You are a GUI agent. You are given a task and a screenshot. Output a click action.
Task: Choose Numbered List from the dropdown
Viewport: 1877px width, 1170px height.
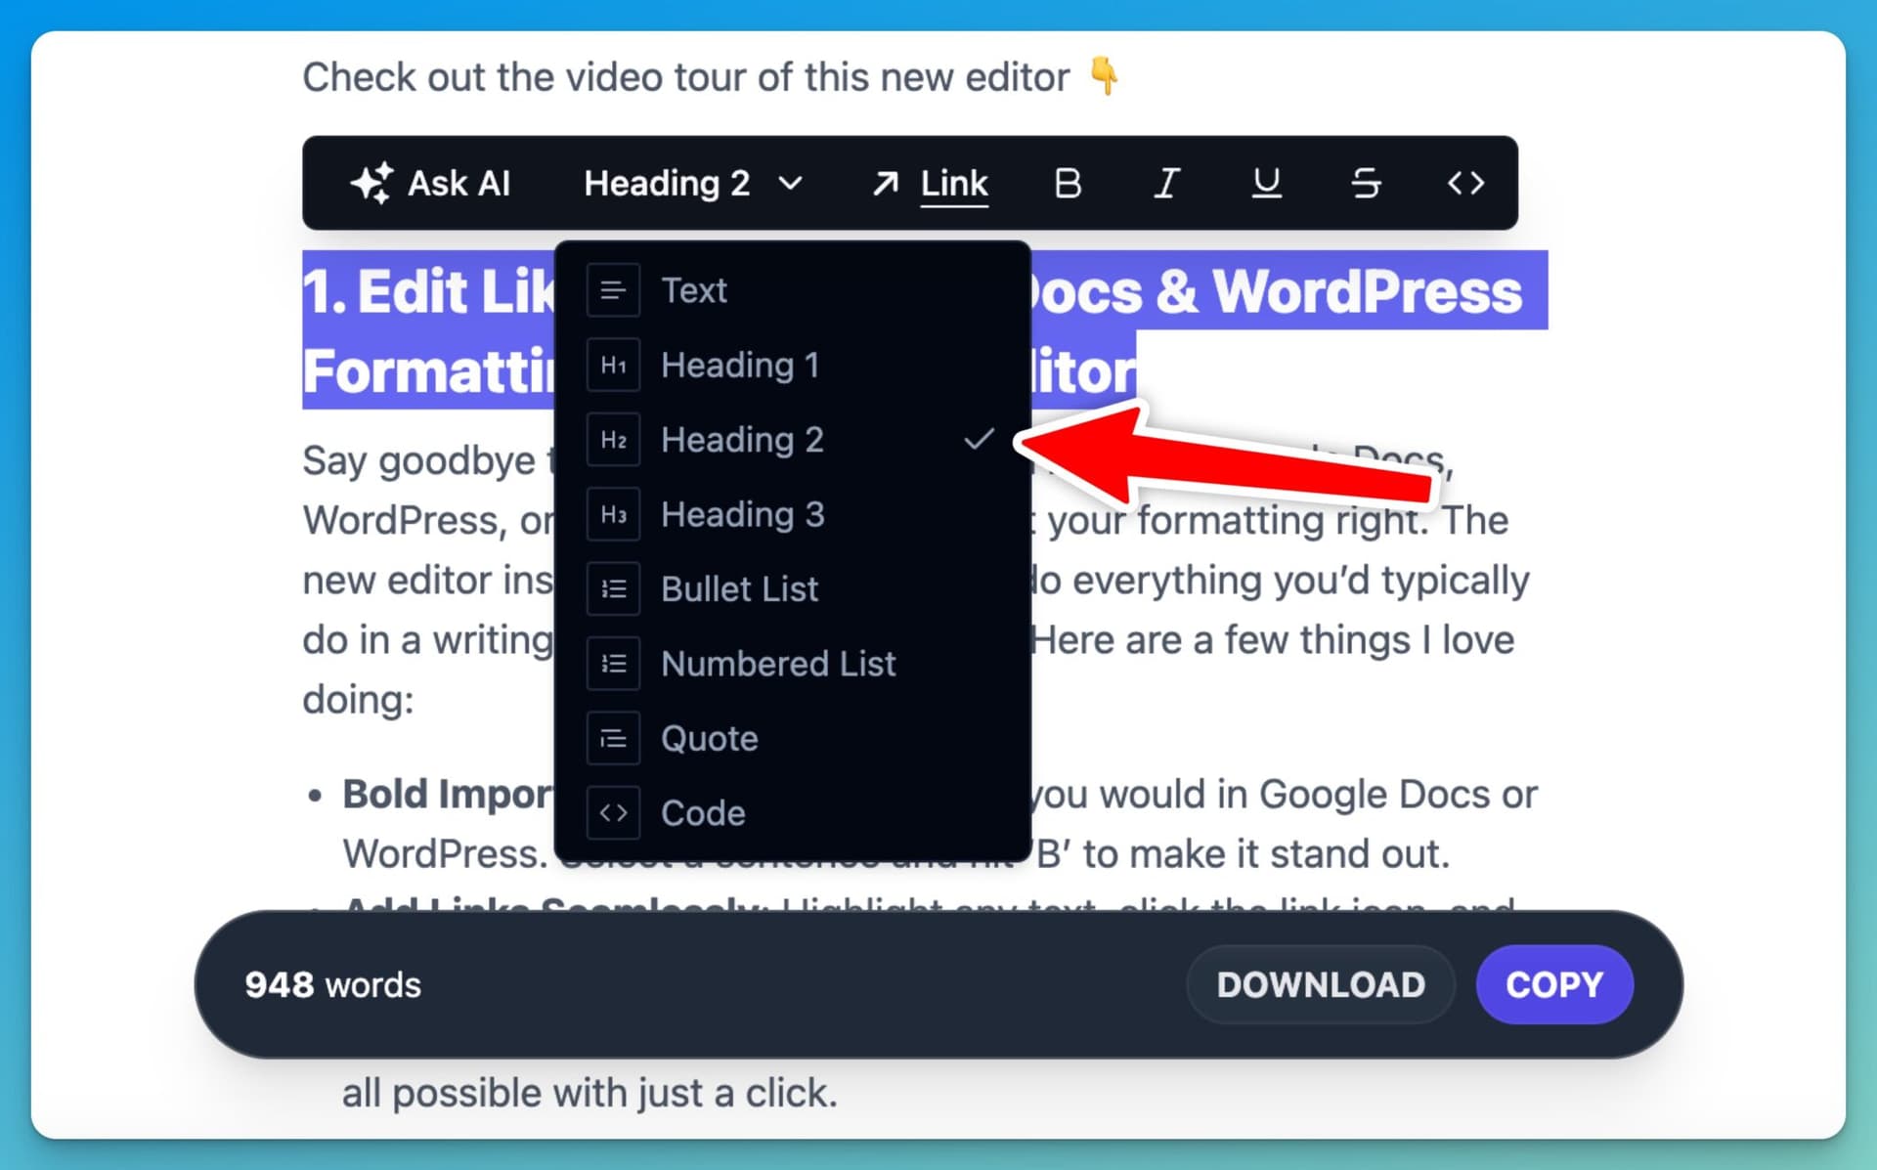pos(778,664)
